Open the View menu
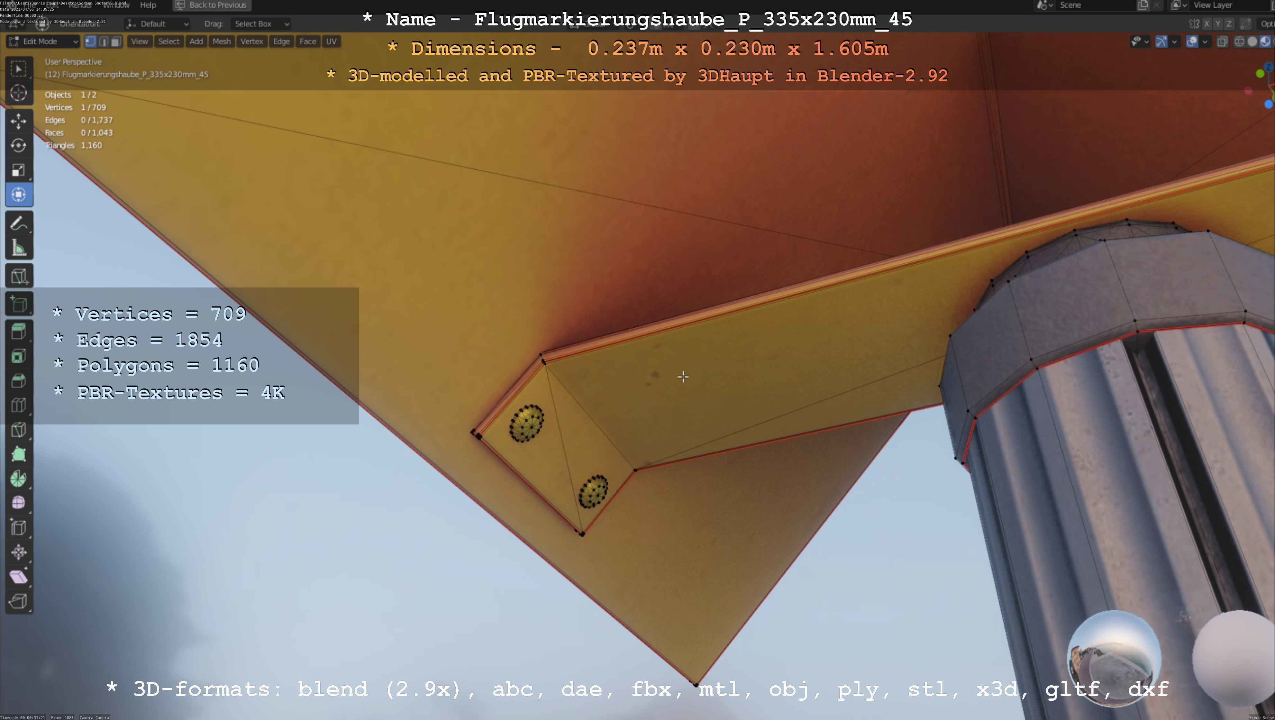 click(140, 41)
